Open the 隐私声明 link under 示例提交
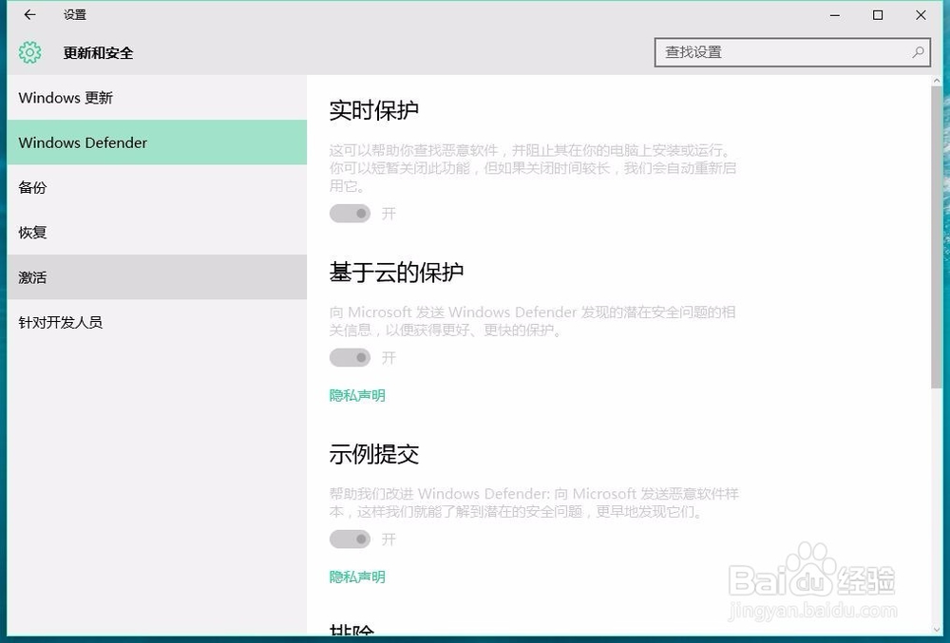 pos(356,577)
